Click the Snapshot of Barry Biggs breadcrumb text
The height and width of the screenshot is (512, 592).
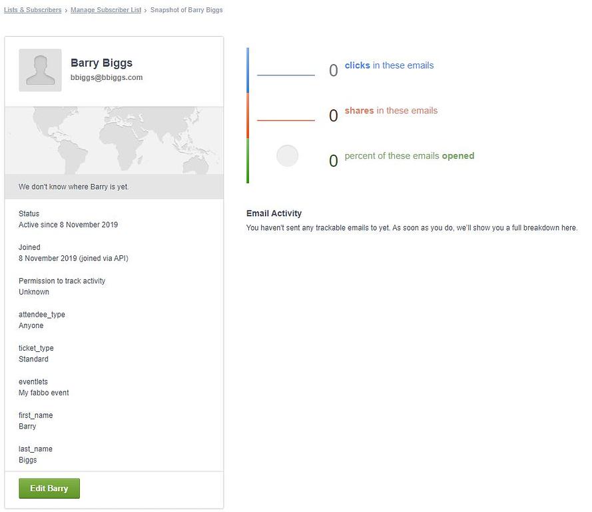(186, 10)
